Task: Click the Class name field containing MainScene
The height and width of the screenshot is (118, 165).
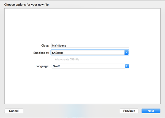Action: pyautogui.click(x=90, y=45)
